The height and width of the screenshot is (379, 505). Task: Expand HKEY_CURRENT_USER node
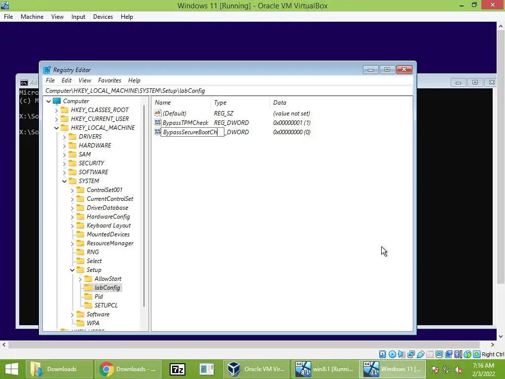click(56, 119)
